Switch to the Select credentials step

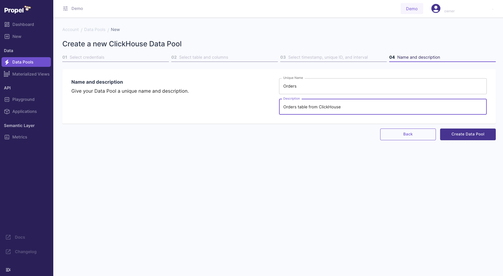pyautogui.click(x=87, y=57)
